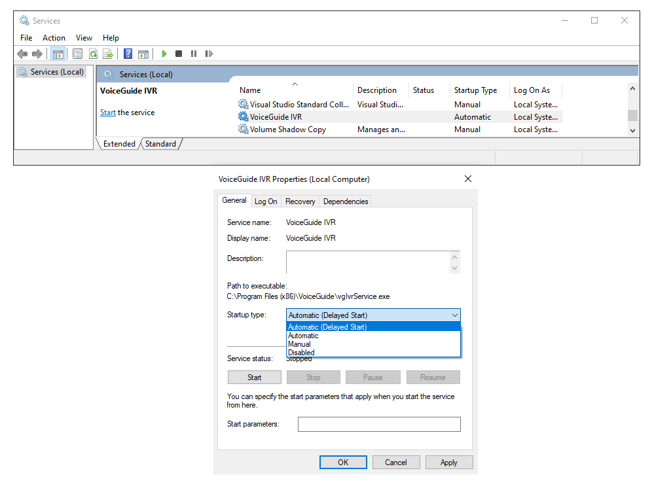Image resolution: width=652 pixels, height=492 pixels.
Task: Switch to Dependencies tab
Action: pos(346,202)
